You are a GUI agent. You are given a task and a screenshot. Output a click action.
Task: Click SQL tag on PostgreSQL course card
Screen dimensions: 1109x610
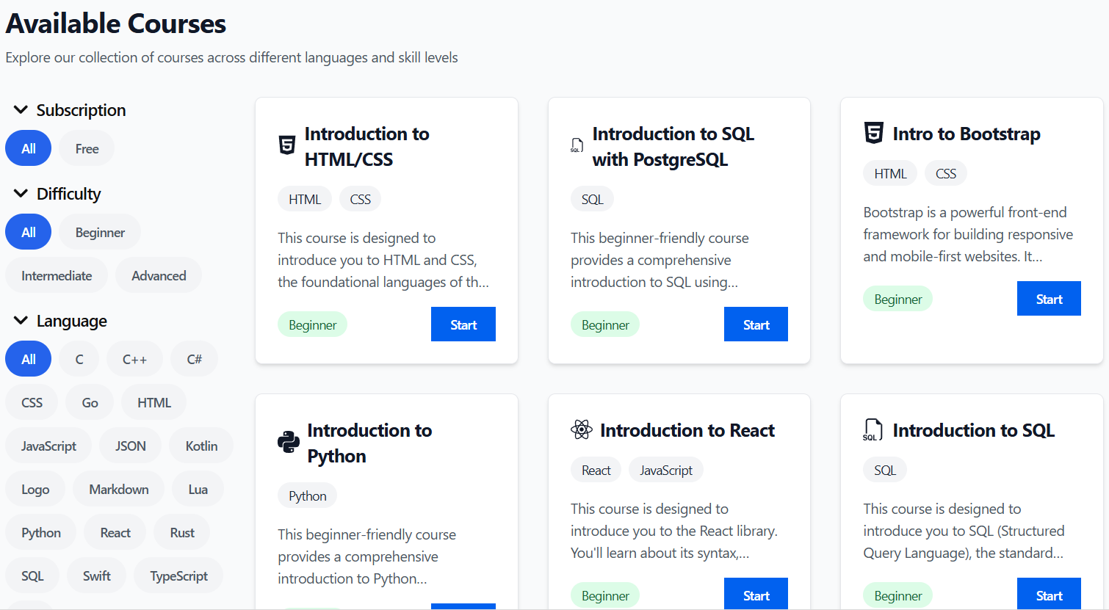point(592,199)
